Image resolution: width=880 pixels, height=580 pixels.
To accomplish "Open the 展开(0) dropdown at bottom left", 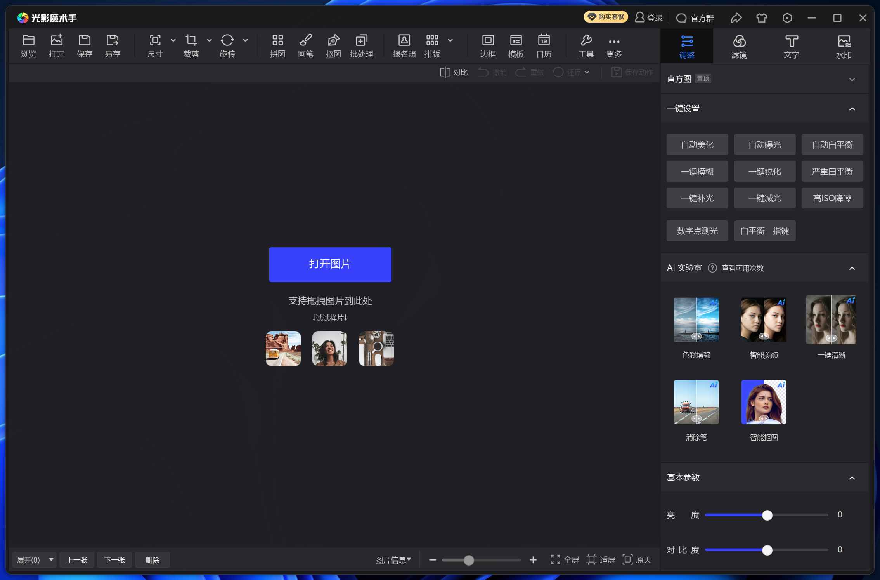I will [x=34, y=559].
